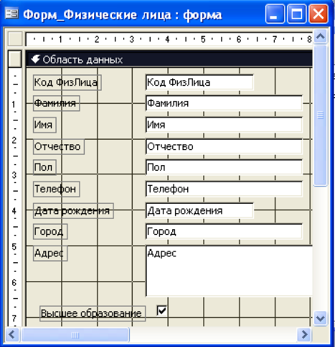The height and width of the screenshot is (347, 335).
Task: Click the horizontal scrollbar left arrow
Action: [x=12, y=335]
